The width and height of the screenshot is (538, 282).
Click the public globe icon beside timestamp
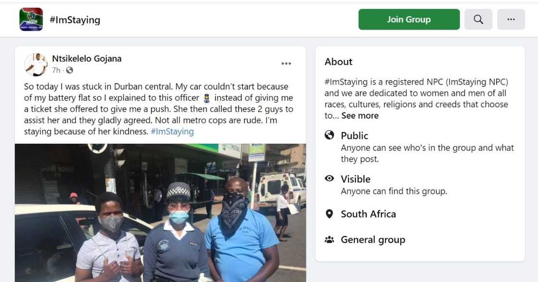(70, 70)
